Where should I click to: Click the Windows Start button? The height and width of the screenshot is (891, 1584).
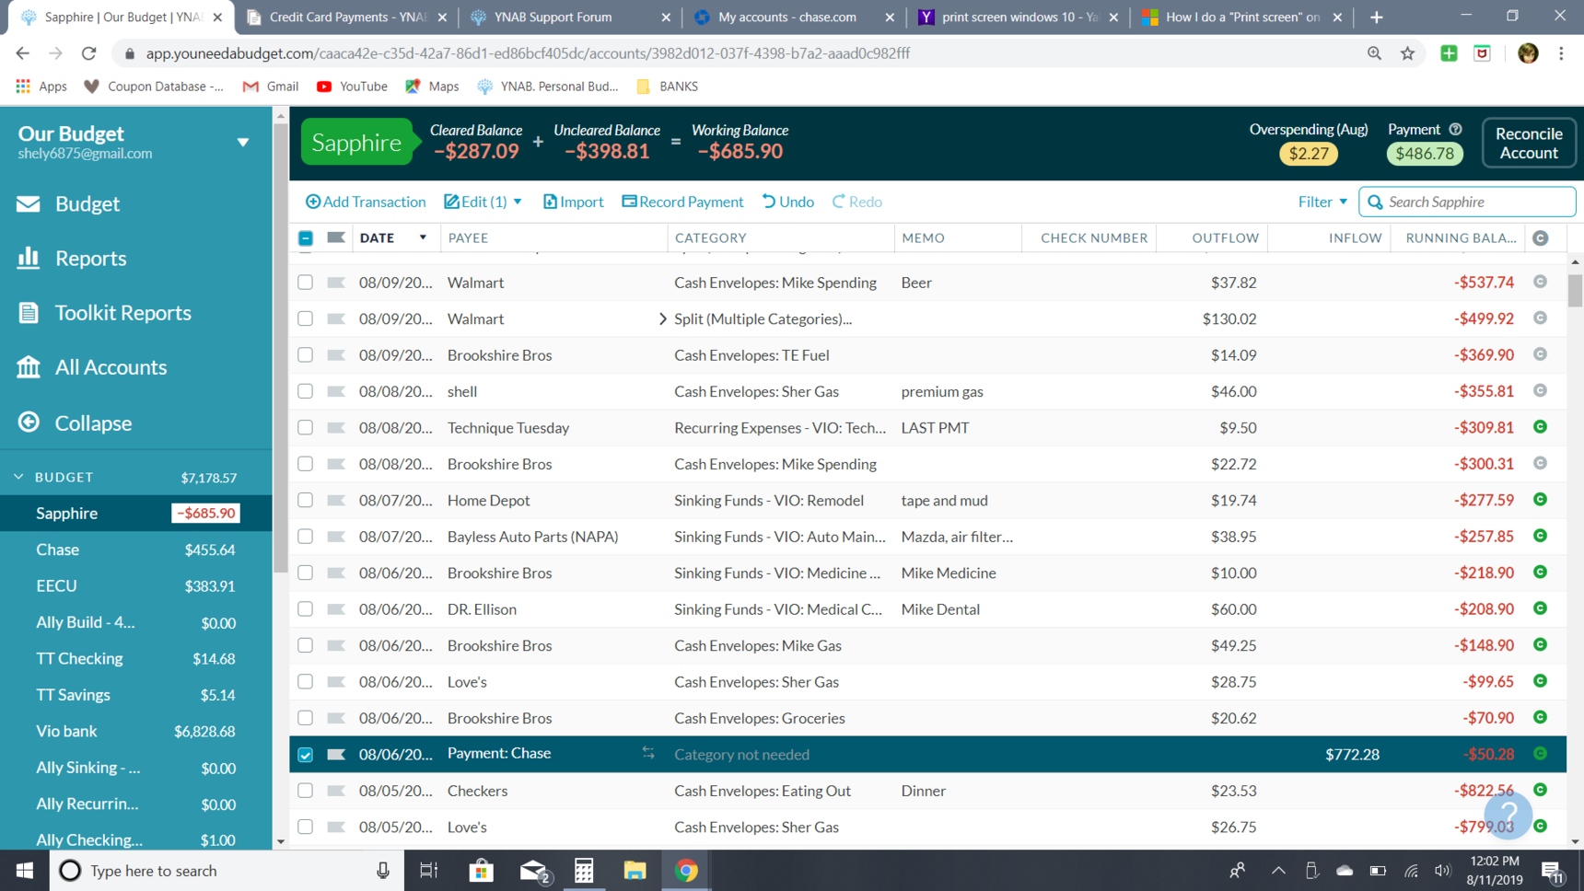[x=25, y=871]
